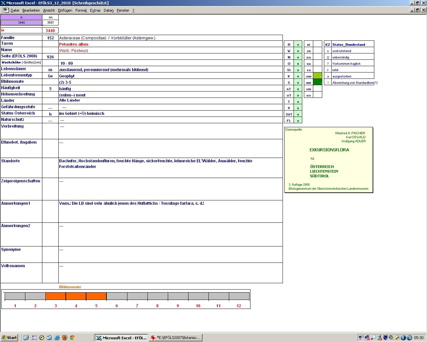Switch to E:\EFÖLS2007\Botanisc taskbar window
Screen dimensions: 427x342
point(176,338)
